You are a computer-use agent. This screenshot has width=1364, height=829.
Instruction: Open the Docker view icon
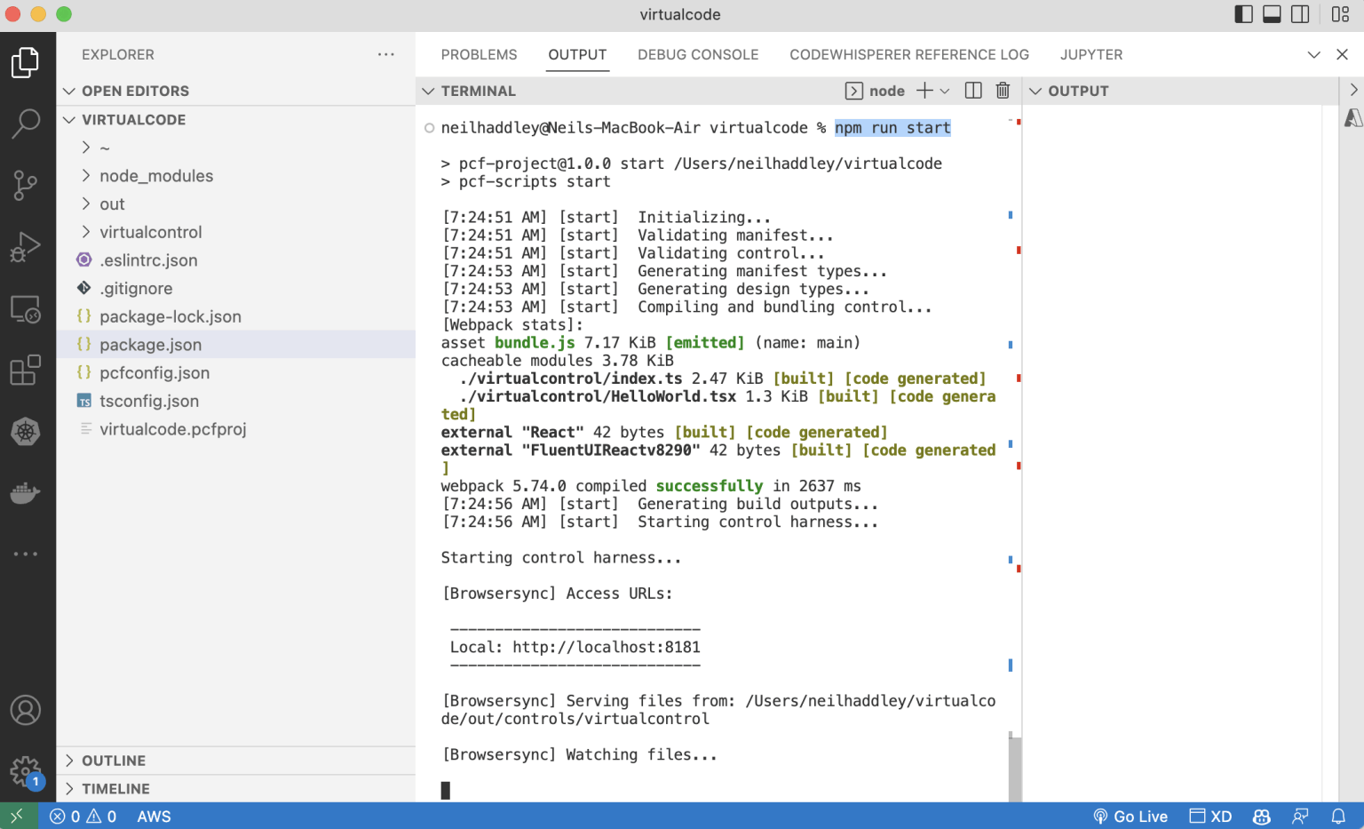[26, 492]
